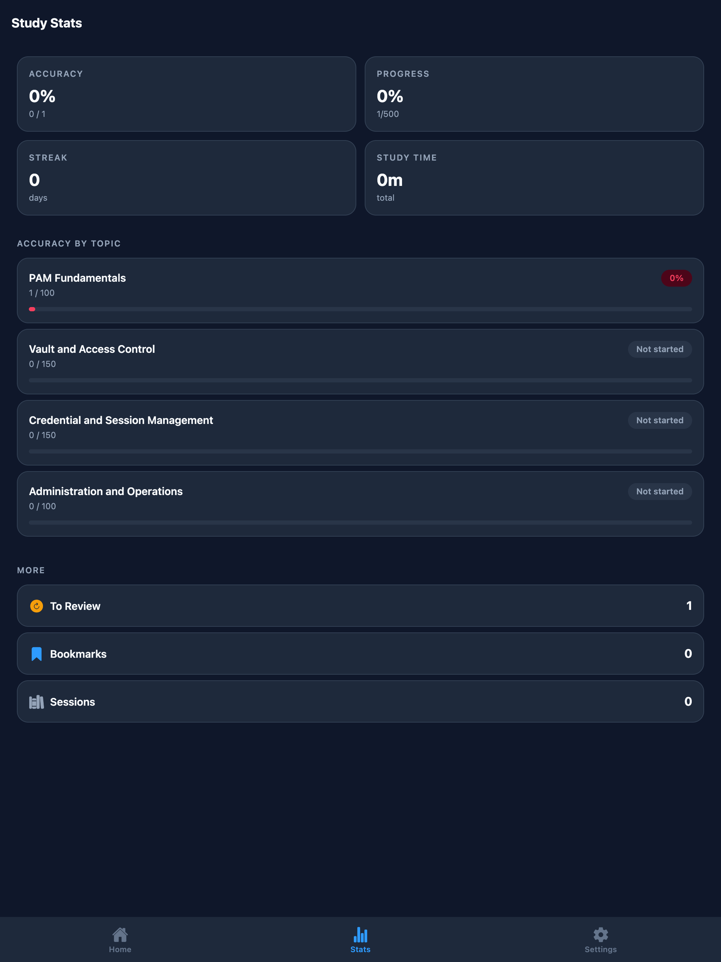The width and height of the screenshot is (721, 962).
Task: Open Administration and Operations topic card
Action: coord(360,504)
